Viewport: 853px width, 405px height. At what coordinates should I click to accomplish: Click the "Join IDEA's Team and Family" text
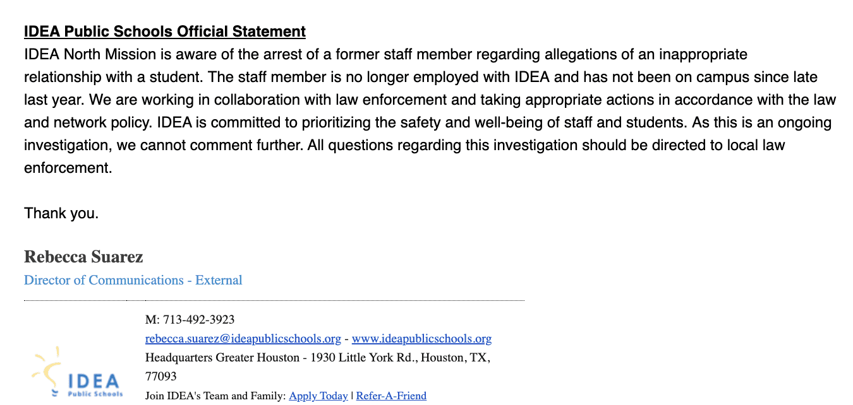(215, 396)
